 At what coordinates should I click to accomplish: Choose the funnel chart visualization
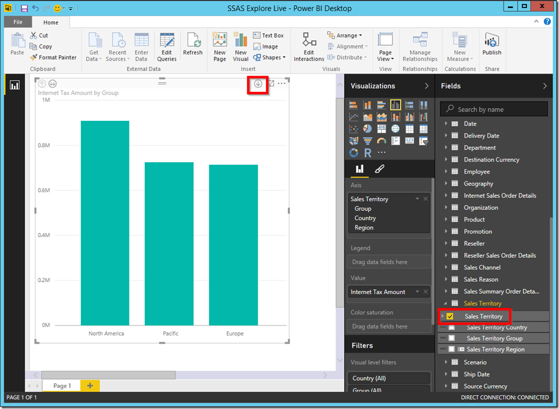point(367,141)
